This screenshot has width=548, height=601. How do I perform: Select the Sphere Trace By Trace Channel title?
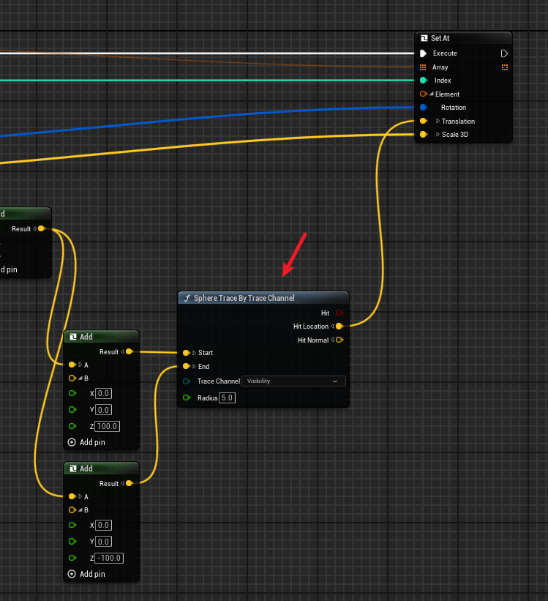point(244,298)
